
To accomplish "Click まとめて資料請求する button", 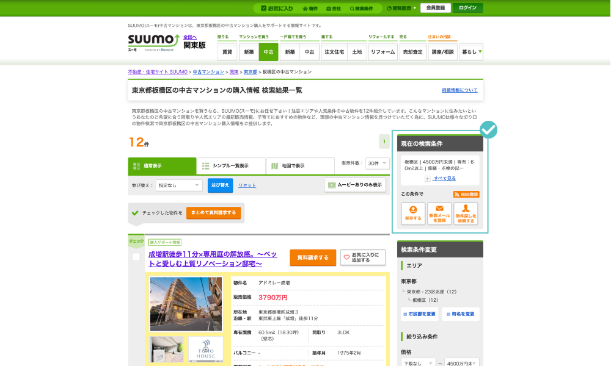I will tap(213, 213).
